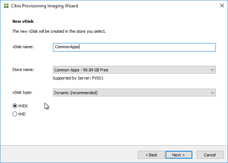Go back with the < Back button
The height and width of the screenshot is (163, 228).
tap(151, 155)
